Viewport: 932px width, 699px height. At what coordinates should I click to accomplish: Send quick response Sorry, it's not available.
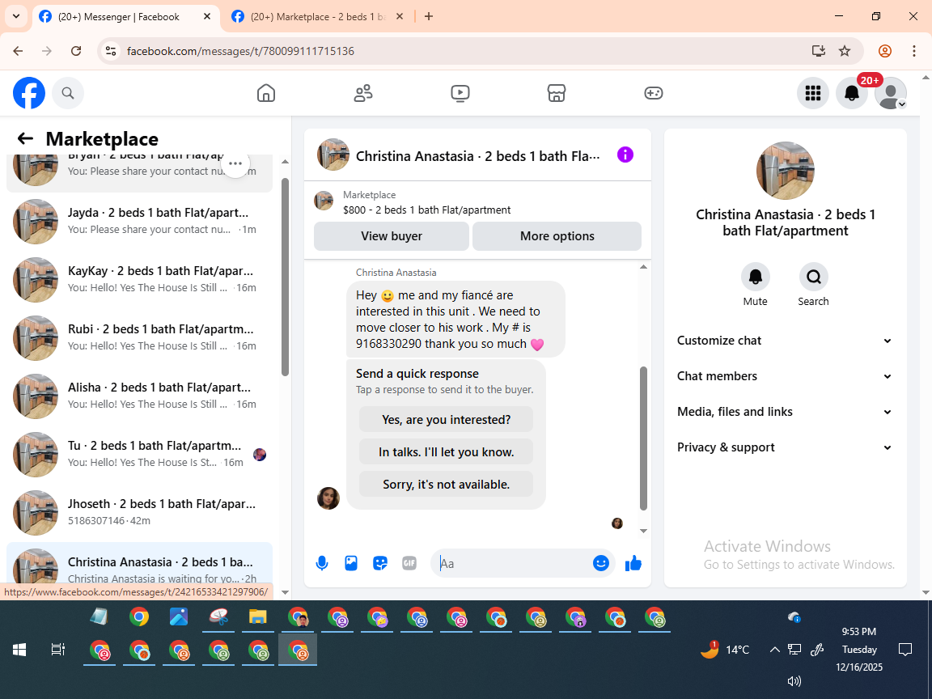(446, 485)
